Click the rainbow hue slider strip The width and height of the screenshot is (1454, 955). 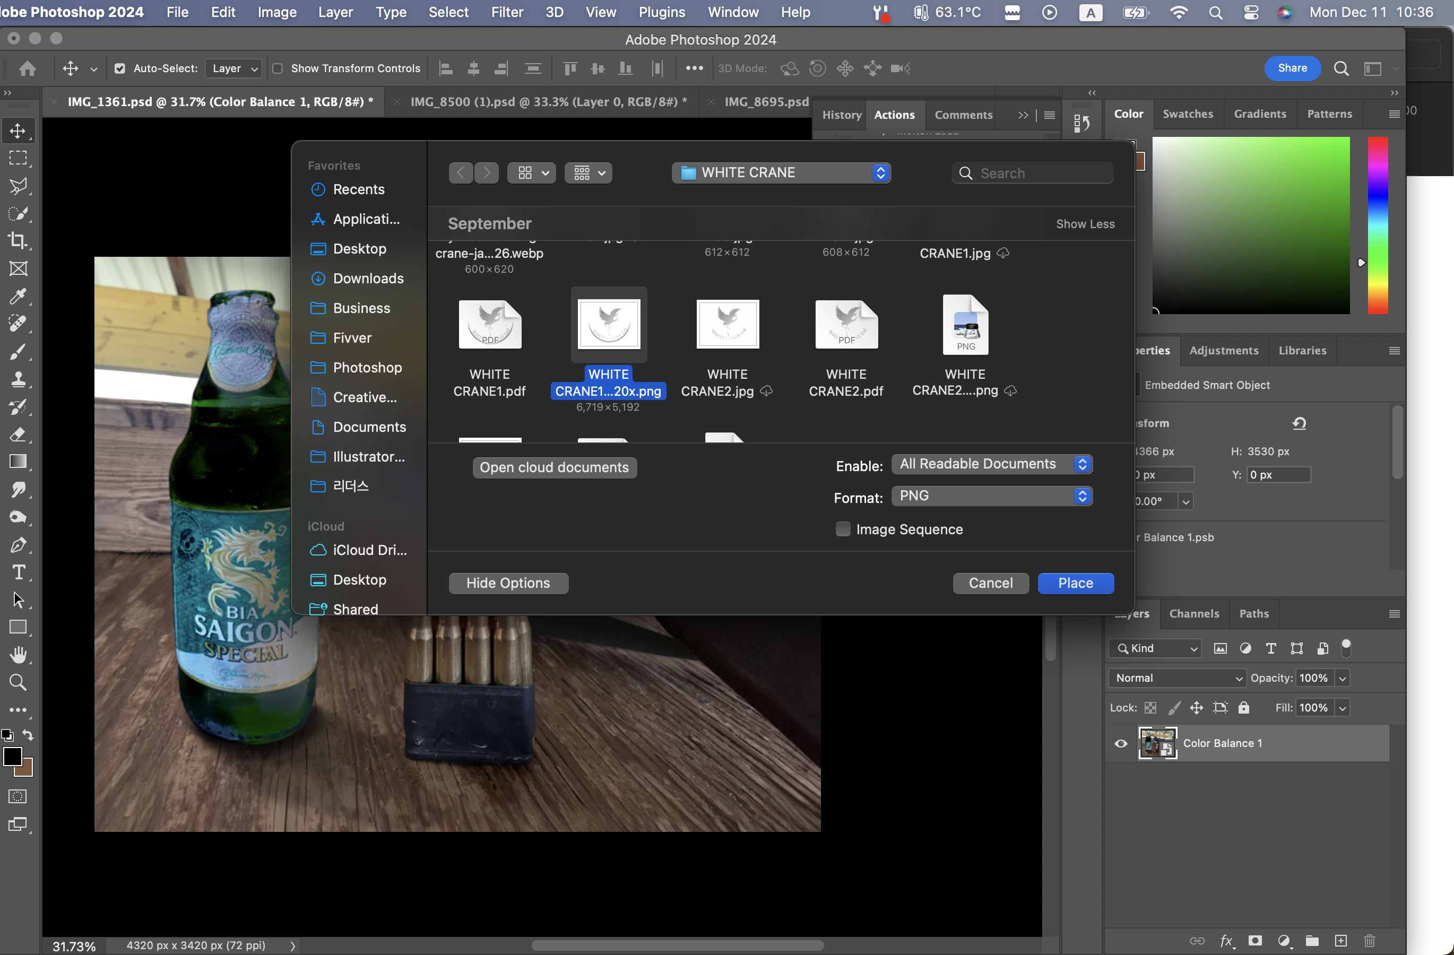tap(1377, 225)
